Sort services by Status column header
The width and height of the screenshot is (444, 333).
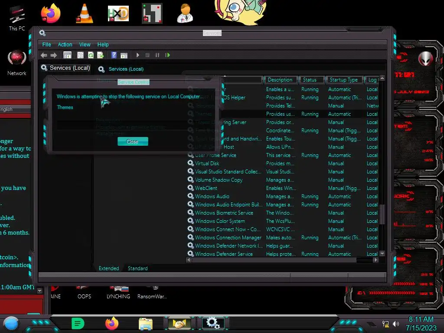310,80
